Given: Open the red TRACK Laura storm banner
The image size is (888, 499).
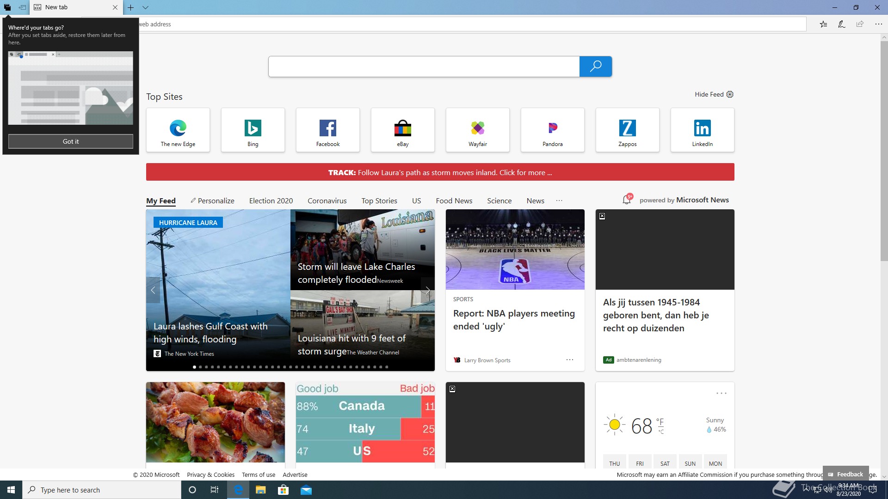Looking at the screenshot, I should (440, 172).
